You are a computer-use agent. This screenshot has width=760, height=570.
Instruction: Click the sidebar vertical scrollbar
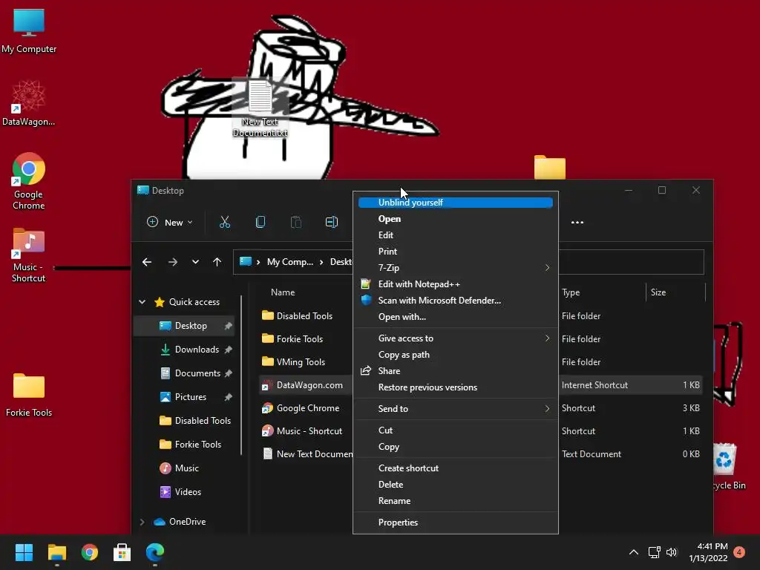tap(241, 376)
